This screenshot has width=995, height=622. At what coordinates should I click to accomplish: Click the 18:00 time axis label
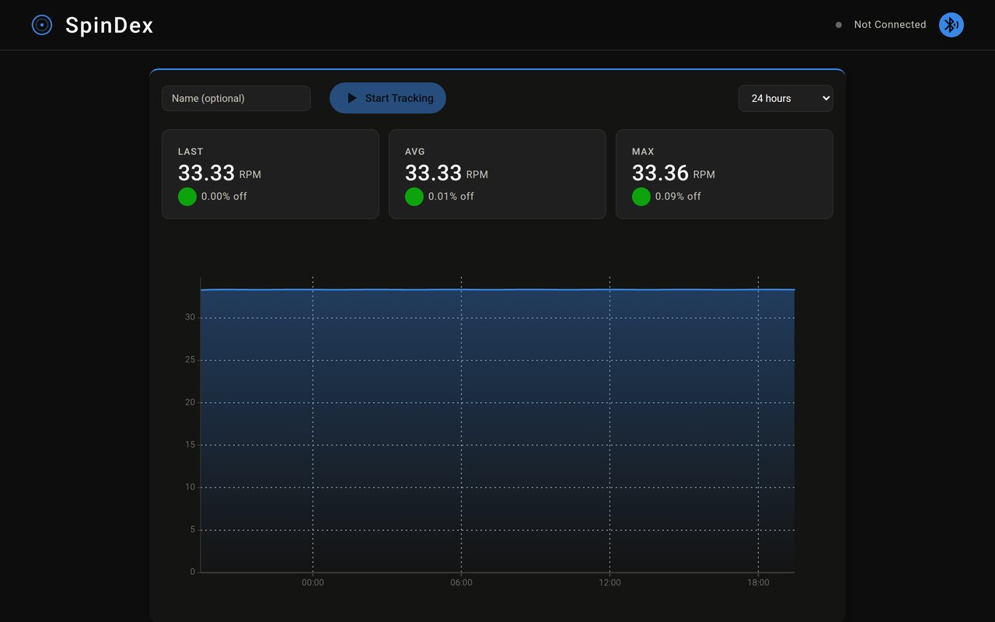tap(758, 582)
